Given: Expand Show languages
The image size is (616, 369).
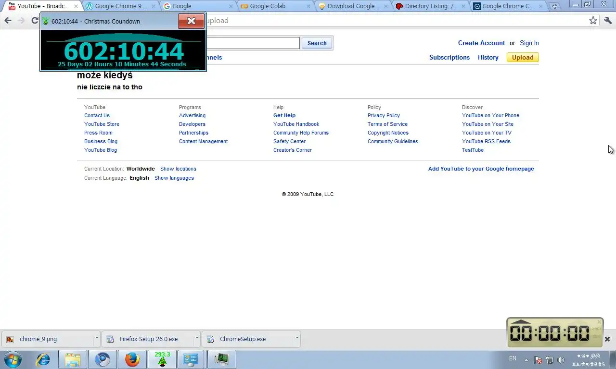Looking at the screenshot, I should pyautogui.click(x=174, y=178).
